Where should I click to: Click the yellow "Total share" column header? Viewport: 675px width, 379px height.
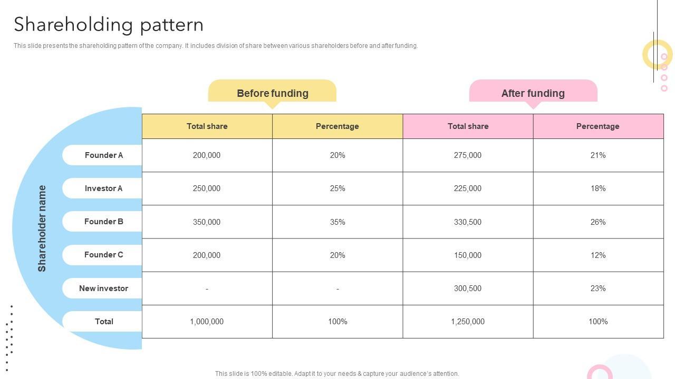point(207,126)
